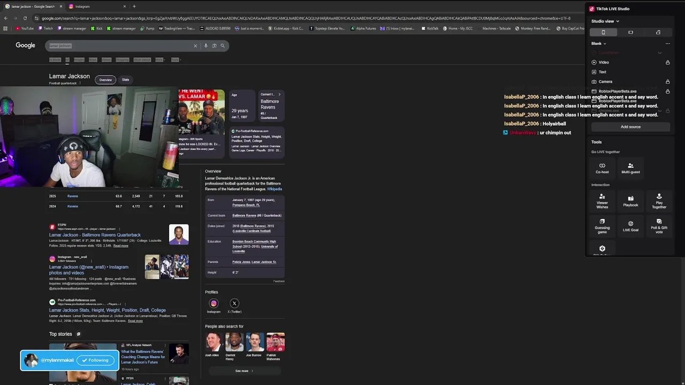The width and height of the screenshot is (685, 385).
Task: Click the Chrome address bar URL
Action: [305, 18]
